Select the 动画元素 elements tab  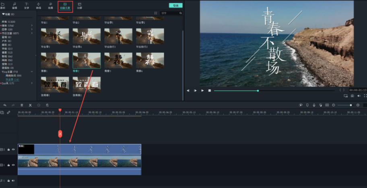click(x=65, y=6)
